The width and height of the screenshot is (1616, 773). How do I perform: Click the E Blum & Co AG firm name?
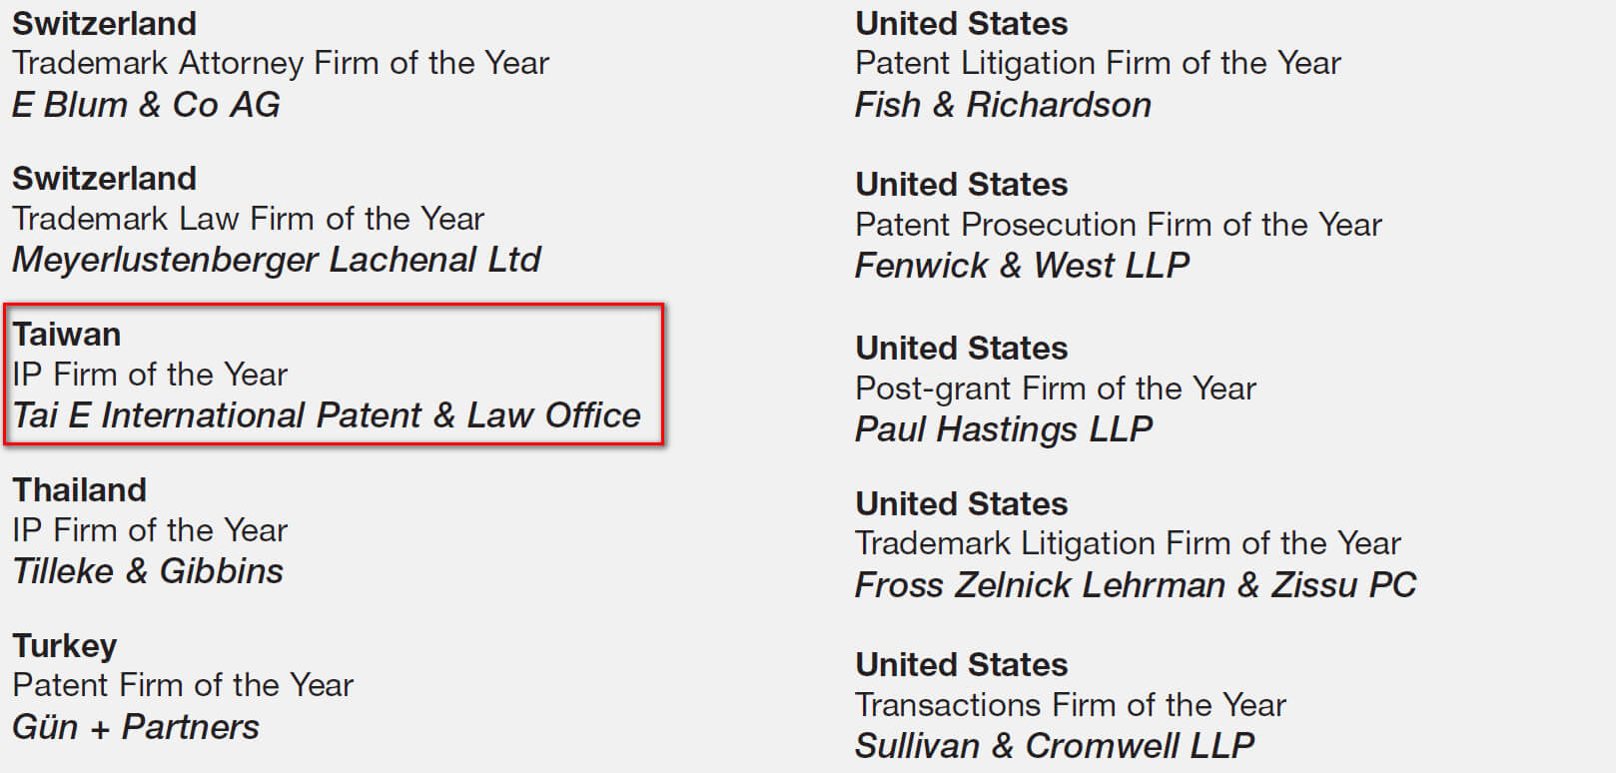146,105
